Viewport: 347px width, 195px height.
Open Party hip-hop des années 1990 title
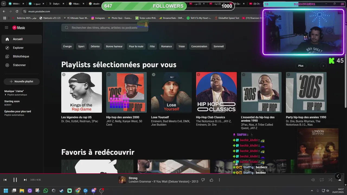(x=306, y=117)
